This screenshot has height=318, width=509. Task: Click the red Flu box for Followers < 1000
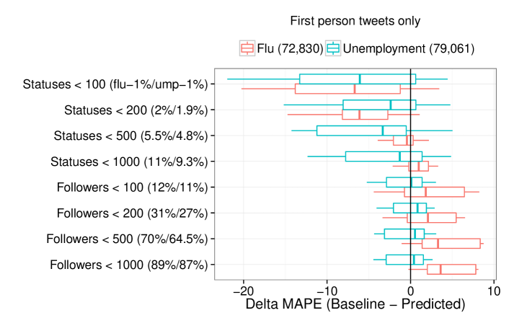click(x=451, y=270)
